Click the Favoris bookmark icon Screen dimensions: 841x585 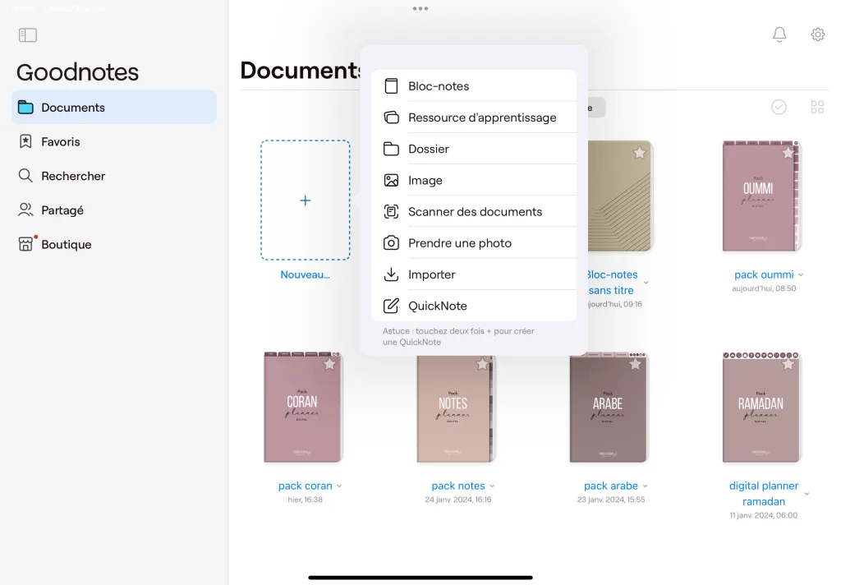point(25,141)
